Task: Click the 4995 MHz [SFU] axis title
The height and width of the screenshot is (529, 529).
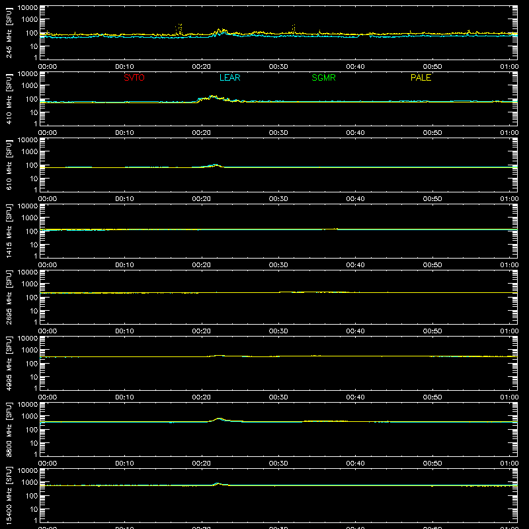Action: (9, 363)
